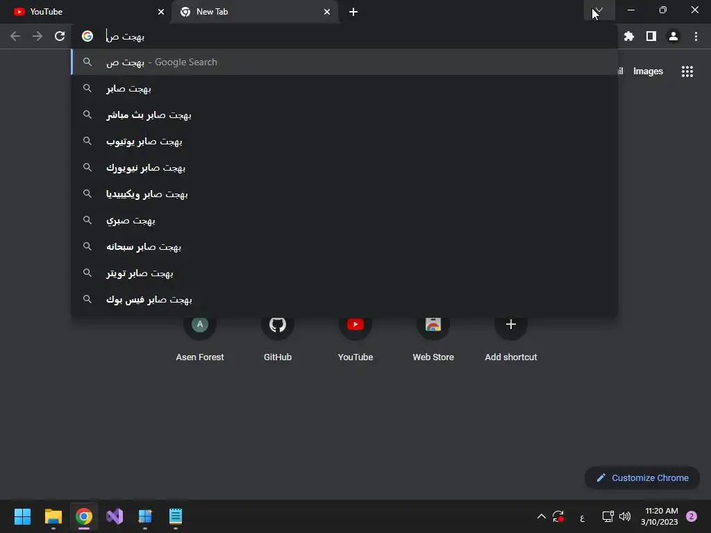The width and height of the screenshot is (711, 533).
Task: Click the Customize Chrome button
Action: pos(642,477)
